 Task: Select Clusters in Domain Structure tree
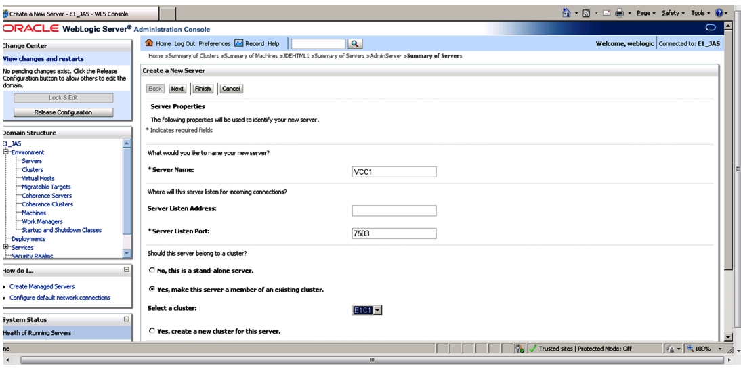pos(32,169)
